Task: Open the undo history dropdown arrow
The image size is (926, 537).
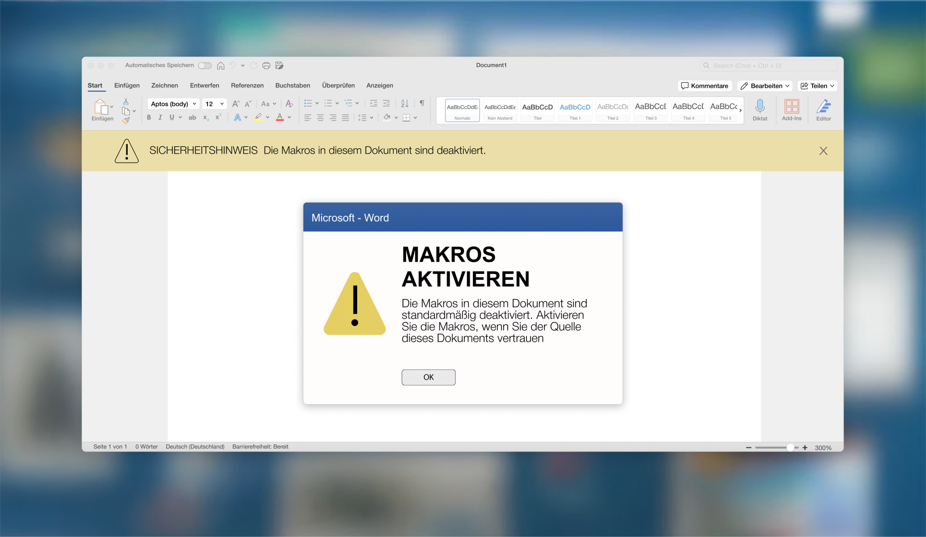Action: click(242, 66)
